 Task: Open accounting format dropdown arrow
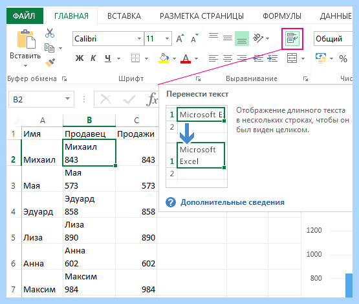click(331, 58)
